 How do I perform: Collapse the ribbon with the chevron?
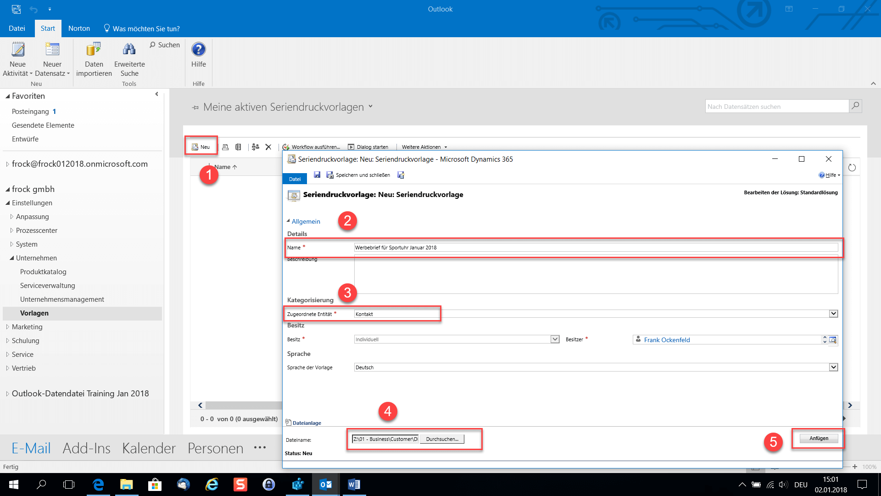coord(873,84)
